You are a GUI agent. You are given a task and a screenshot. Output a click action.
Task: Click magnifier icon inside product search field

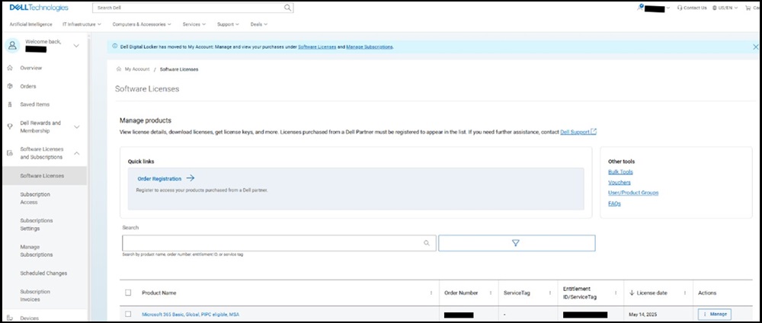pos(427,243)
